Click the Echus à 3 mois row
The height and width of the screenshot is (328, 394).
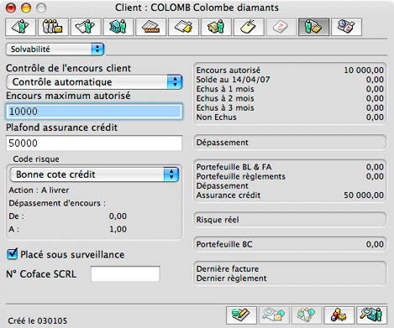coord(290,107)
